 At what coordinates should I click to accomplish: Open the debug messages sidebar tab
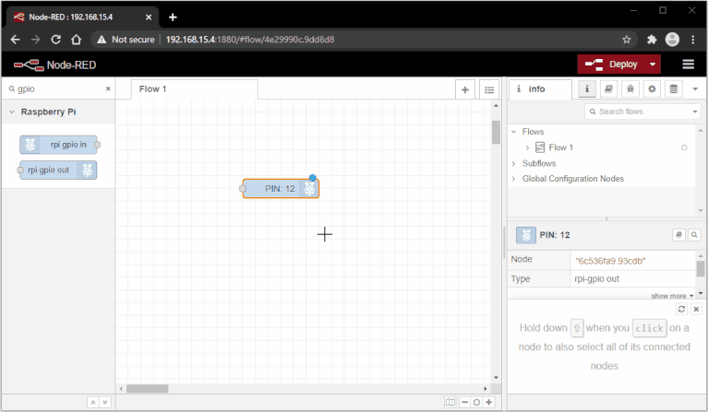click(x=630, y=89)
